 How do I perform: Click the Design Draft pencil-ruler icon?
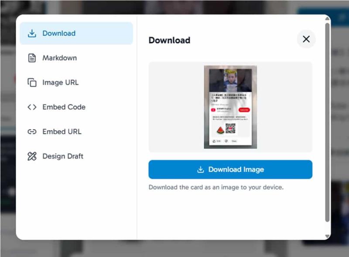pos(32,156)
